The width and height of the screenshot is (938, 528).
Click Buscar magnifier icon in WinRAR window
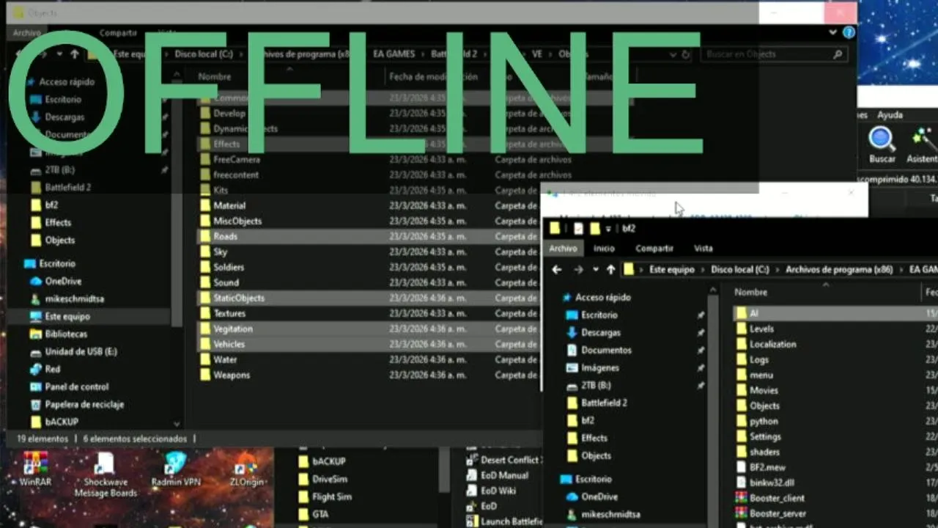pyautogui.click(x=882, y=139)
